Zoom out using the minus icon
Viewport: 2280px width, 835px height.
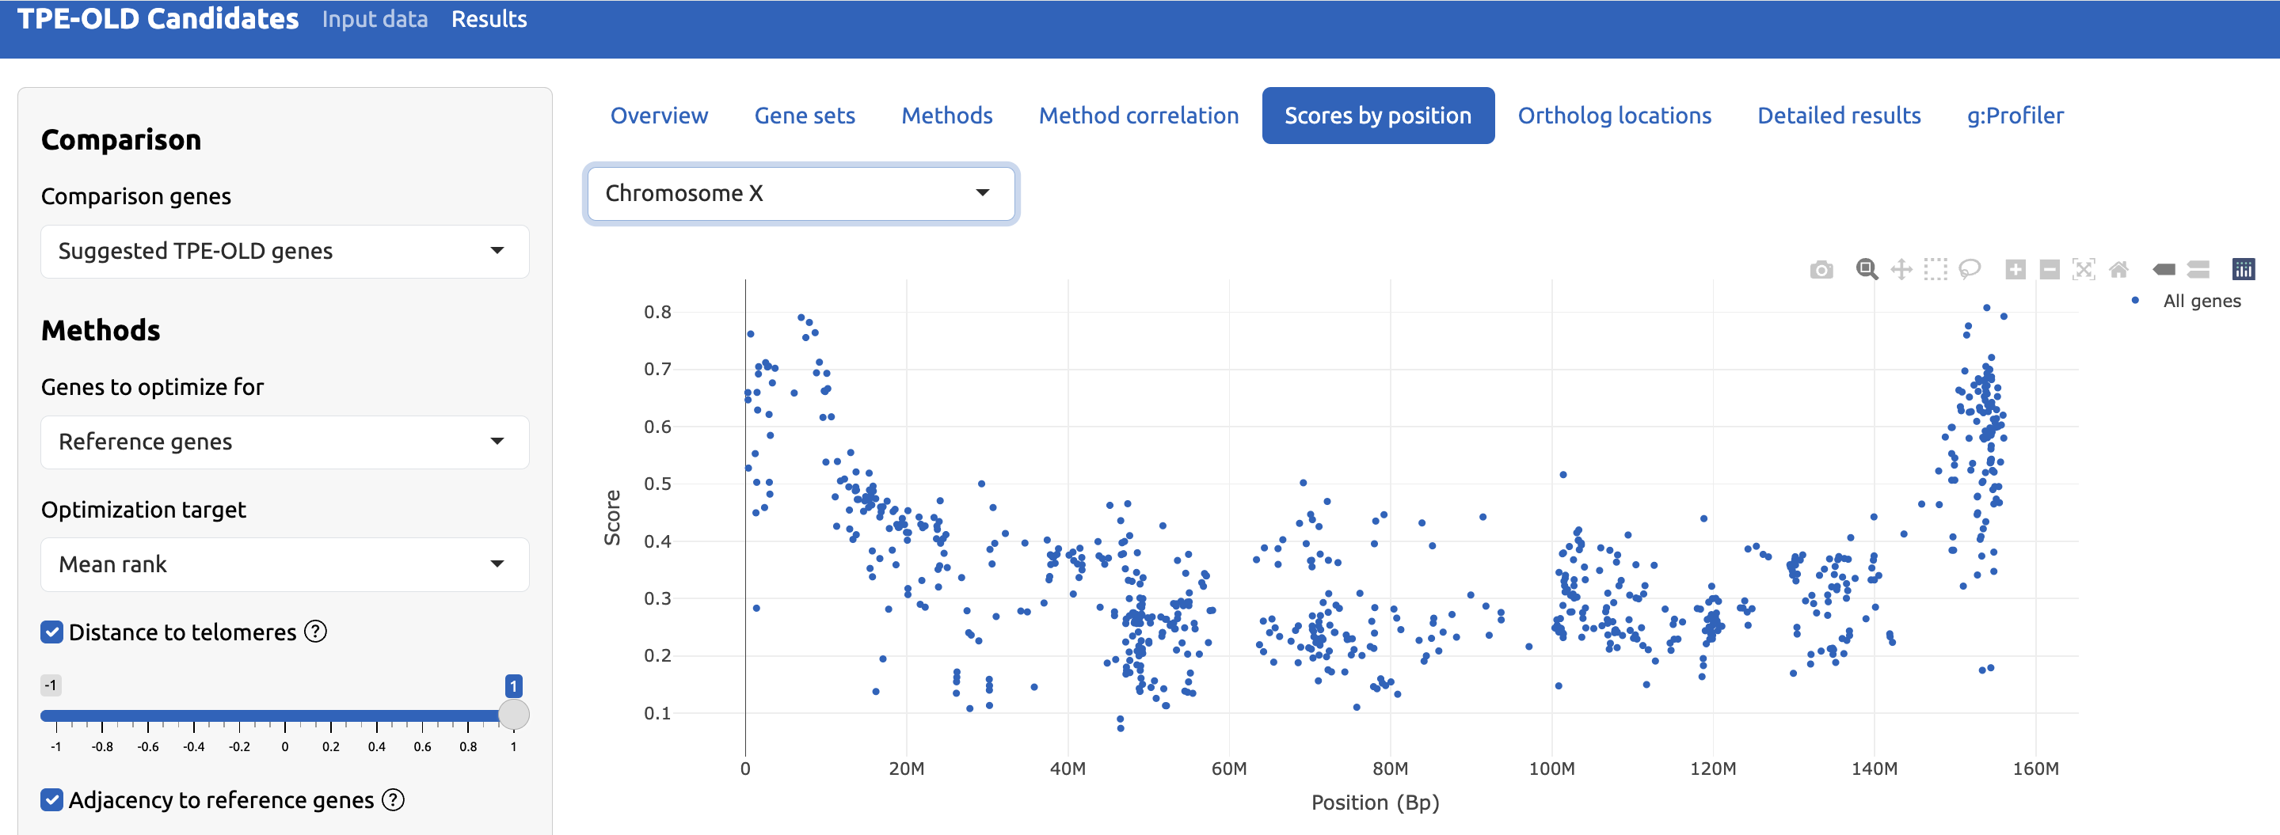(x=2049, y=270)
